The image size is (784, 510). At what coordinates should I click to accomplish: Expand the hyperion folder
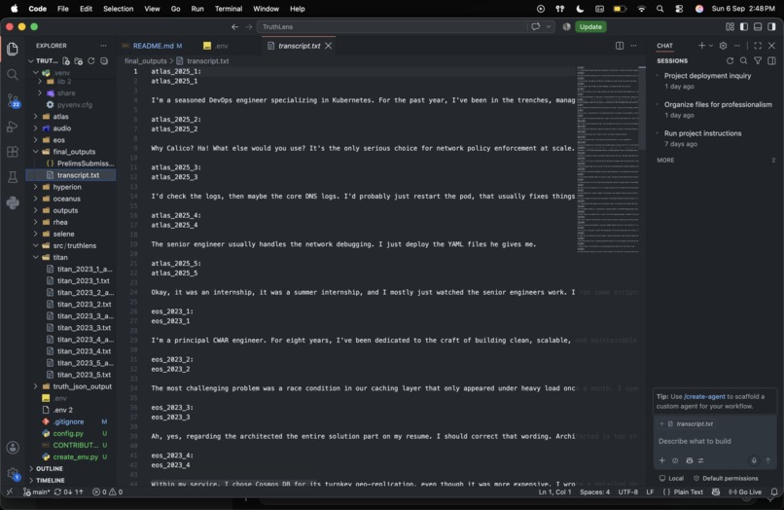pos(67,187)
